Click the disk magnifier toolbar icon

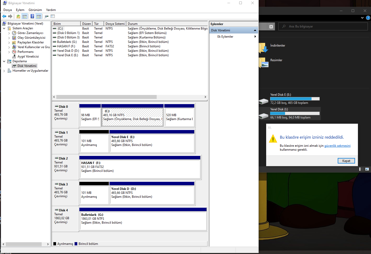click(x=47, y=16)
